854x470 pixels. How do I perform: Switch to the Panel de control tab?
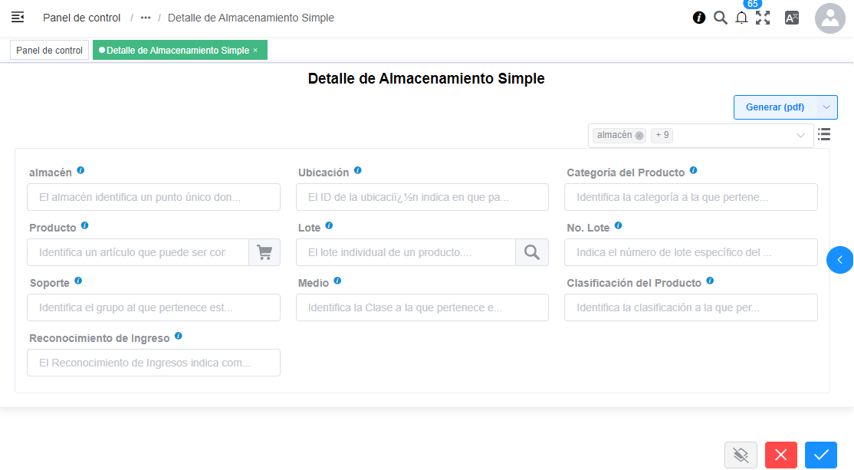pyautogui.click(x=48, y=50)
